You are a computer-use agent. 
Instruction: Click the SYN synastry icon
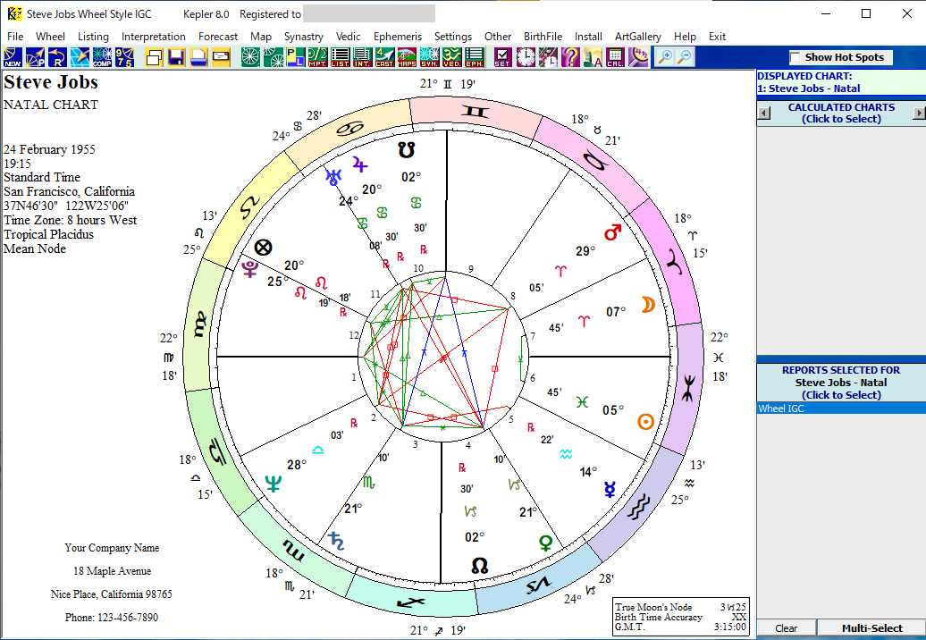[x=430, y=57]
